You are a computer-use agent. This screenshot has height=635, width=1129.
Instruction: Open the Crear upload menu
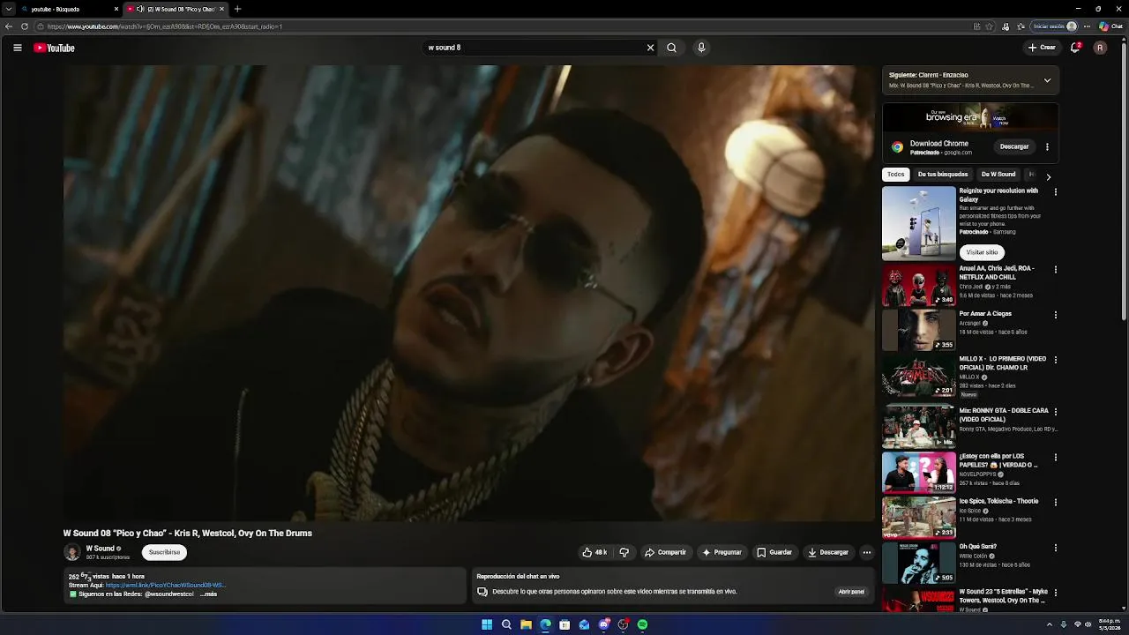[1042, 48]
